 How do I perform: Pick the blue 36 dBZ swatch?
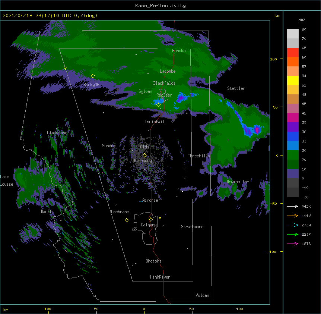pos(293,136)
